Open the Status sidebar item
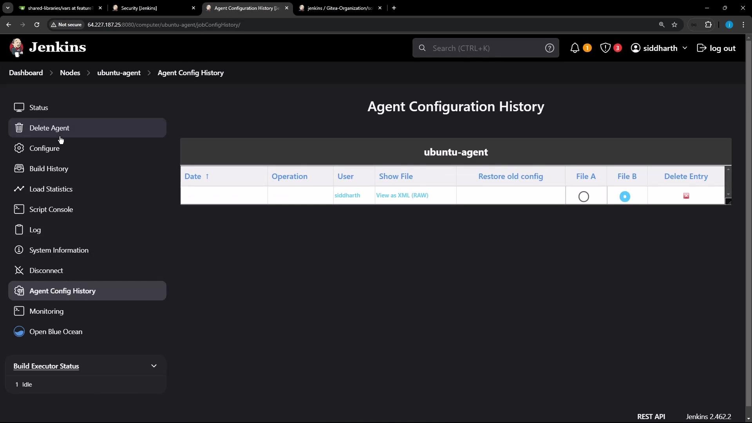Image resolution: width=752 pixels, height=423 pixels. point(87,107)
